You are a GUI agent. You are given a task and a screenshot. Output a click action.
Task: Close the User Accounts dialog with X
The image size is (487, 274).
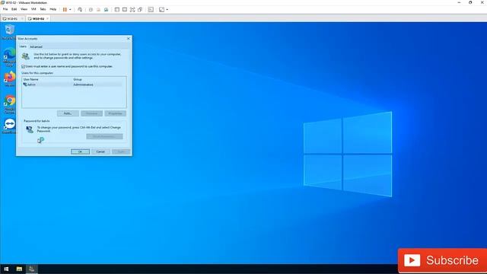(129, 39)
